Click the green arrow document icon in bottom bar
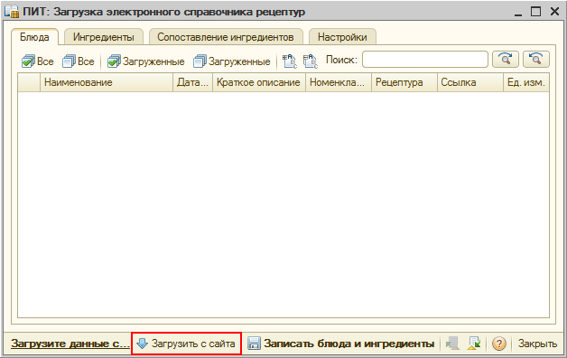 tap(474, 344)
